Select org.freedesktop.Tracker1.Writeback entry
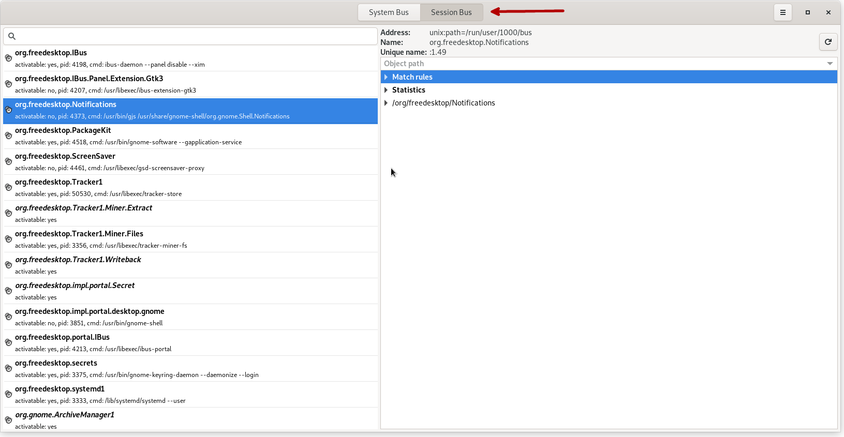Viewport: 844px width, 437px height. pos(190,265)
